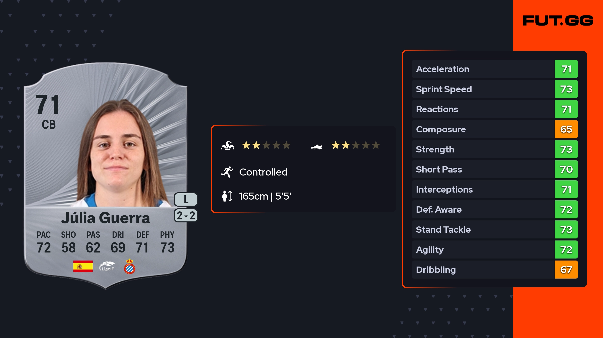Select the Acceleration stat row

click(x=482, y=69)
